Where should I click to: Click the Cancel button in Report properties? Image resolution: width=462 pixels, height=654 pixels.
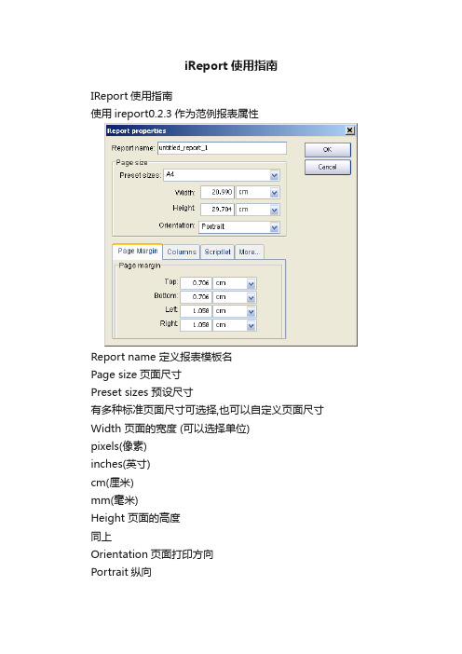327,168
